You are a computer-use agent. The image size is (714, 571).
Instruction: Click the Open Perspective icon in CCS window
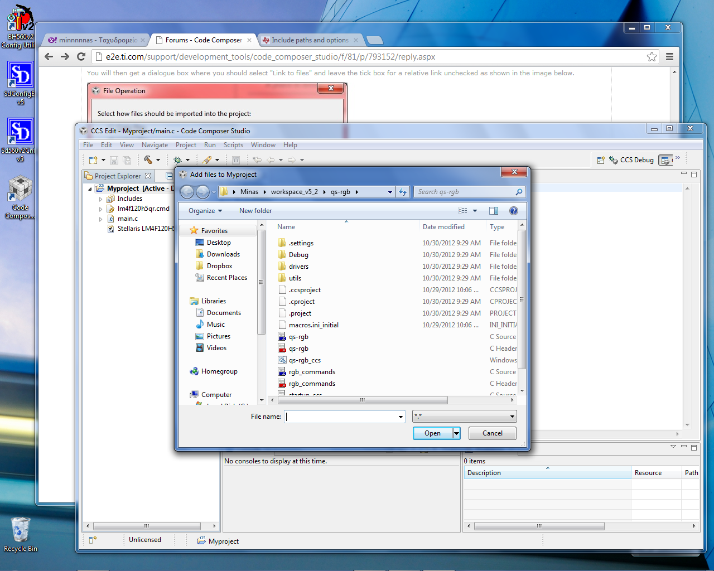click(x=601, y=160)
